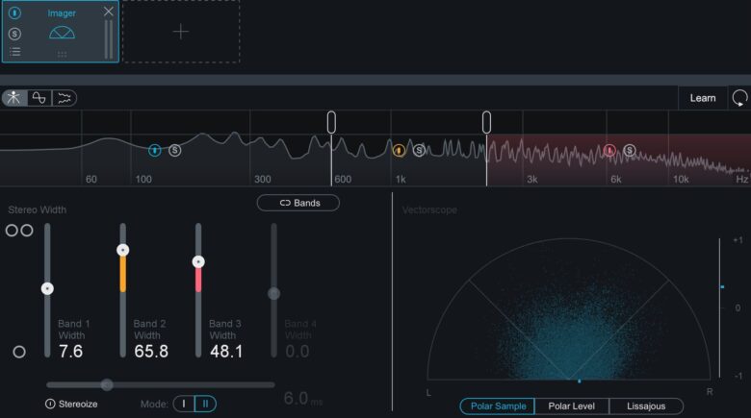Image resolution: width=751 pixels, height=418 pixels.
Task: Bypass Band 2 with orange power icon
Action: tap(400, 150)
